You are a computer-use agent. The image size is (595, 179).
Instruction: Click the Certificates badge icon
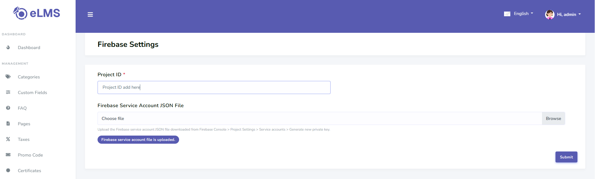click(x=8, y=171)
